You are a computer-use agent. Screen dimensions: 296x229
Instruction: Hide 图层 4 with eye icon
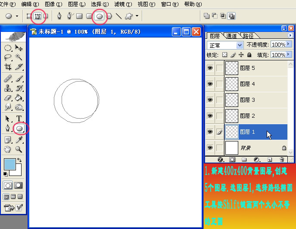pos(210,84)
